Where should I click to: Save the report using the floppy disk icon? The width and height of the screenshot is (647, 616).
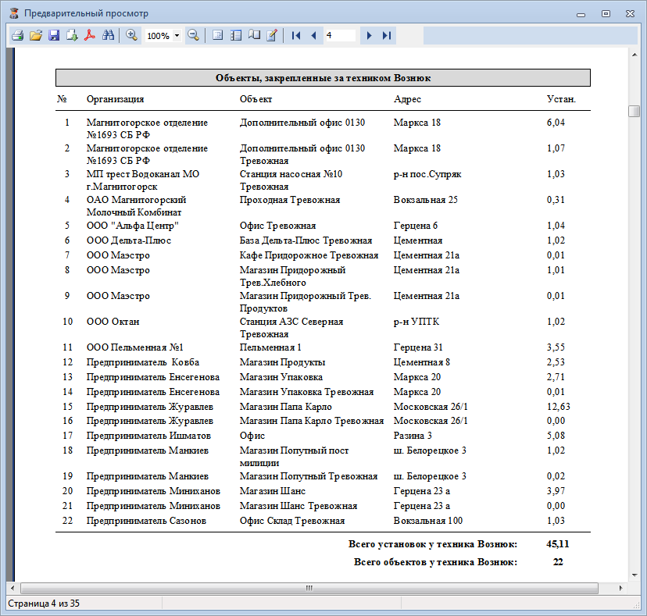click(54, 35)
